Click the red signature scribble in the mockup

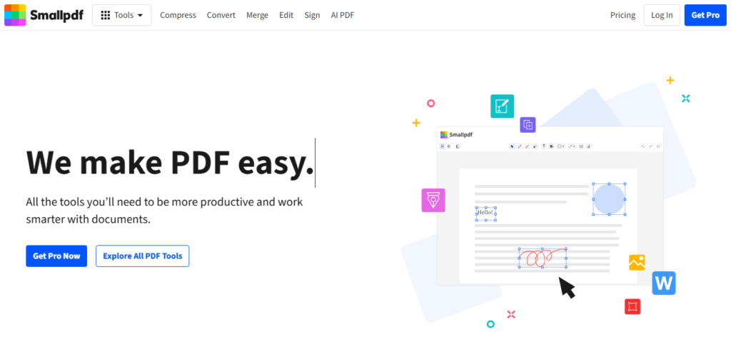coord(543,258)
